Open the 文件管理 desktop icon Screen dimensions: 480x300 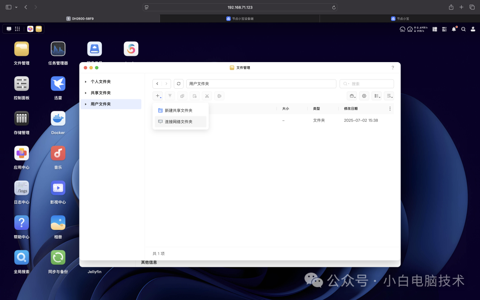pos(21,49)
